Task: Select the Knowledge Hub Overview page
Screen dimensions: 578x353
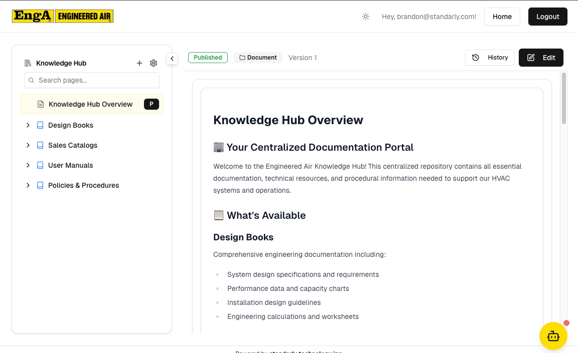Action: click(x=90, y=104)
